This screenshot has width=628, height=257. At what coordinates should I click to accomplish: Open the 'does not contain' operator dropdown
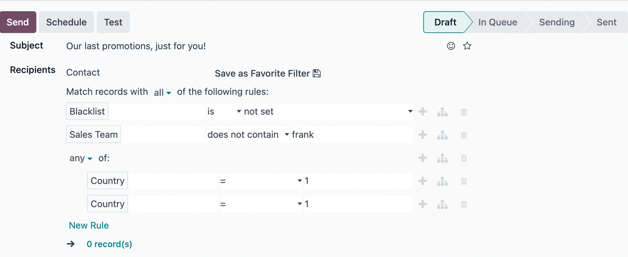(248, 135)
